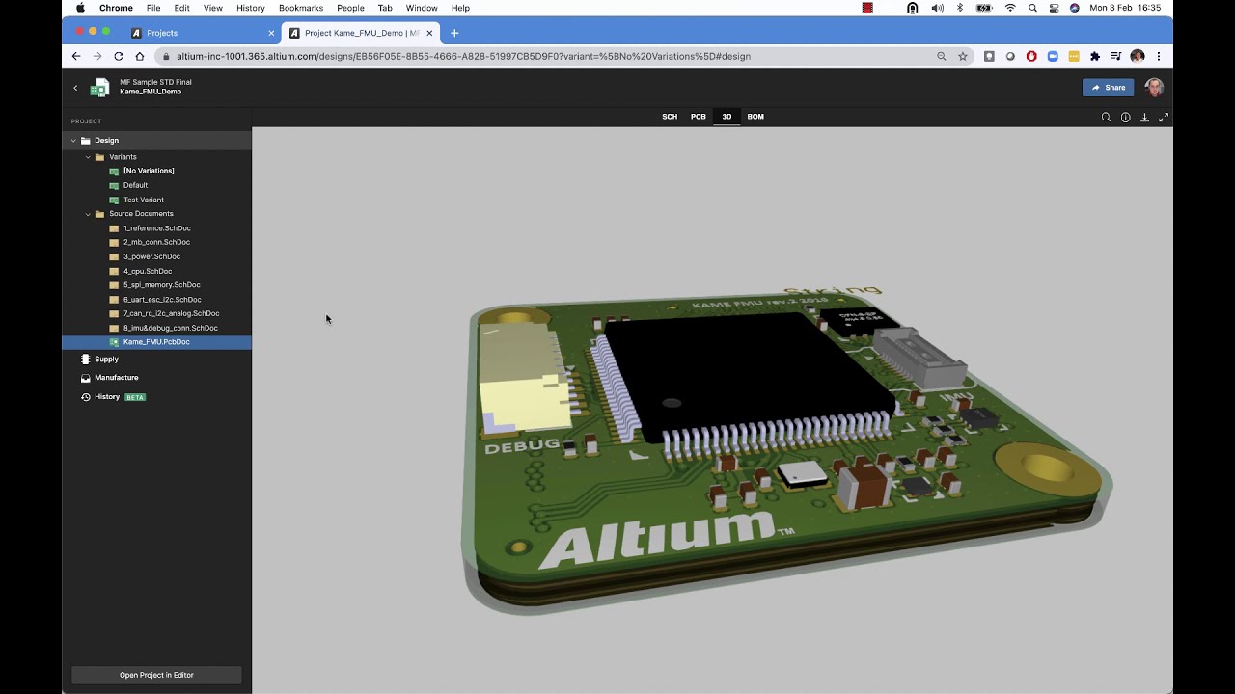Click the project icon next to Kame_FMU_Demo
The image size is (1235, 694).
click(99, 88)
